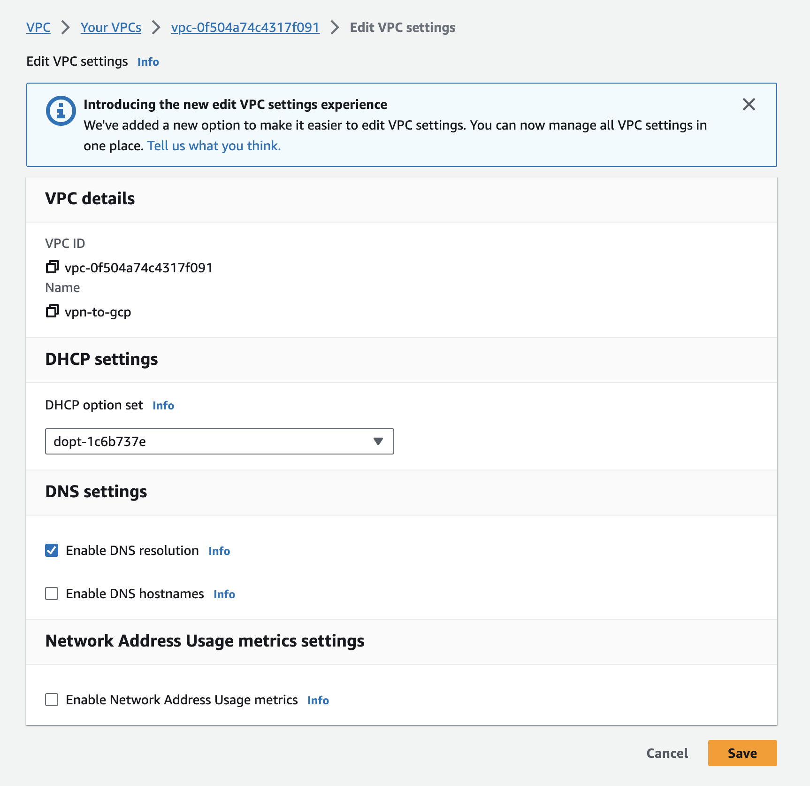This screenshot has width=810, height=786.
Task: Open the DHCP option set dropdown
Action: point(378,441)
